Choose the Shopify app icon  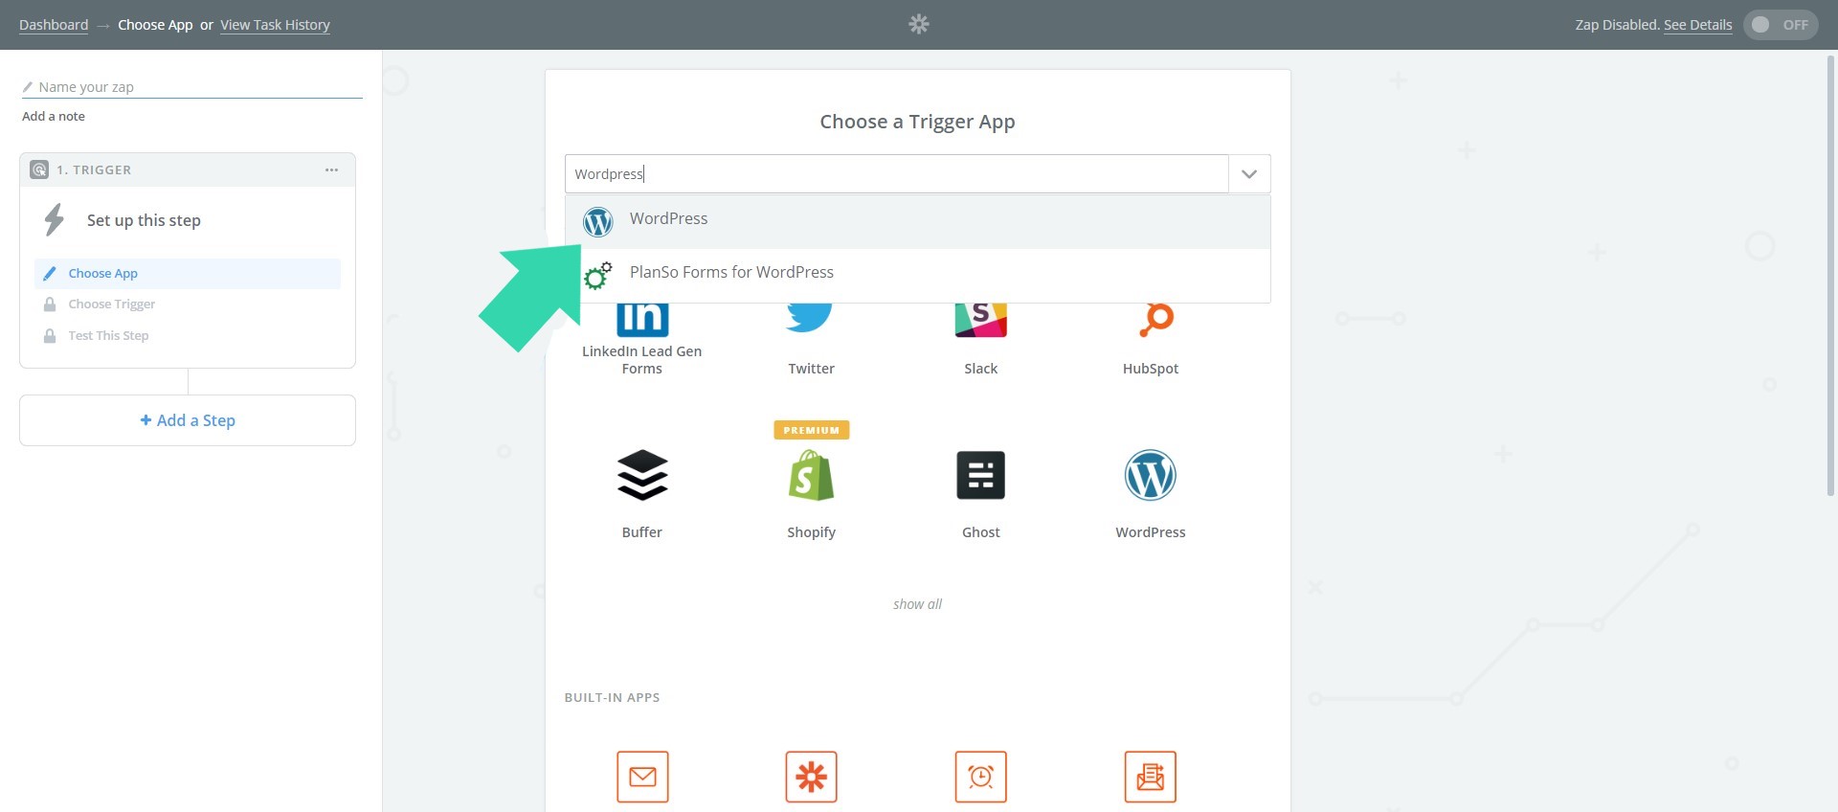811,475
